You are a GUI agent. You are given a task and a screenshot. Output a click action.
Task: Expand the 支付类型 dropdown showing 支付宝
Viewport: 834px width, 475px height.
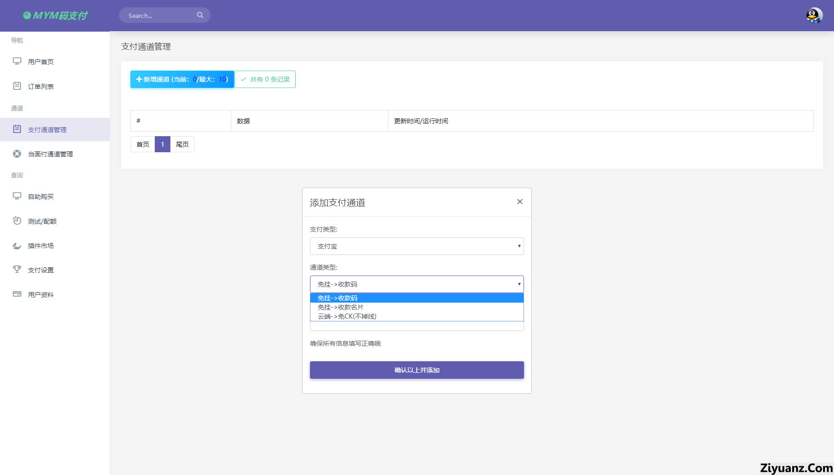pos(417,246)
